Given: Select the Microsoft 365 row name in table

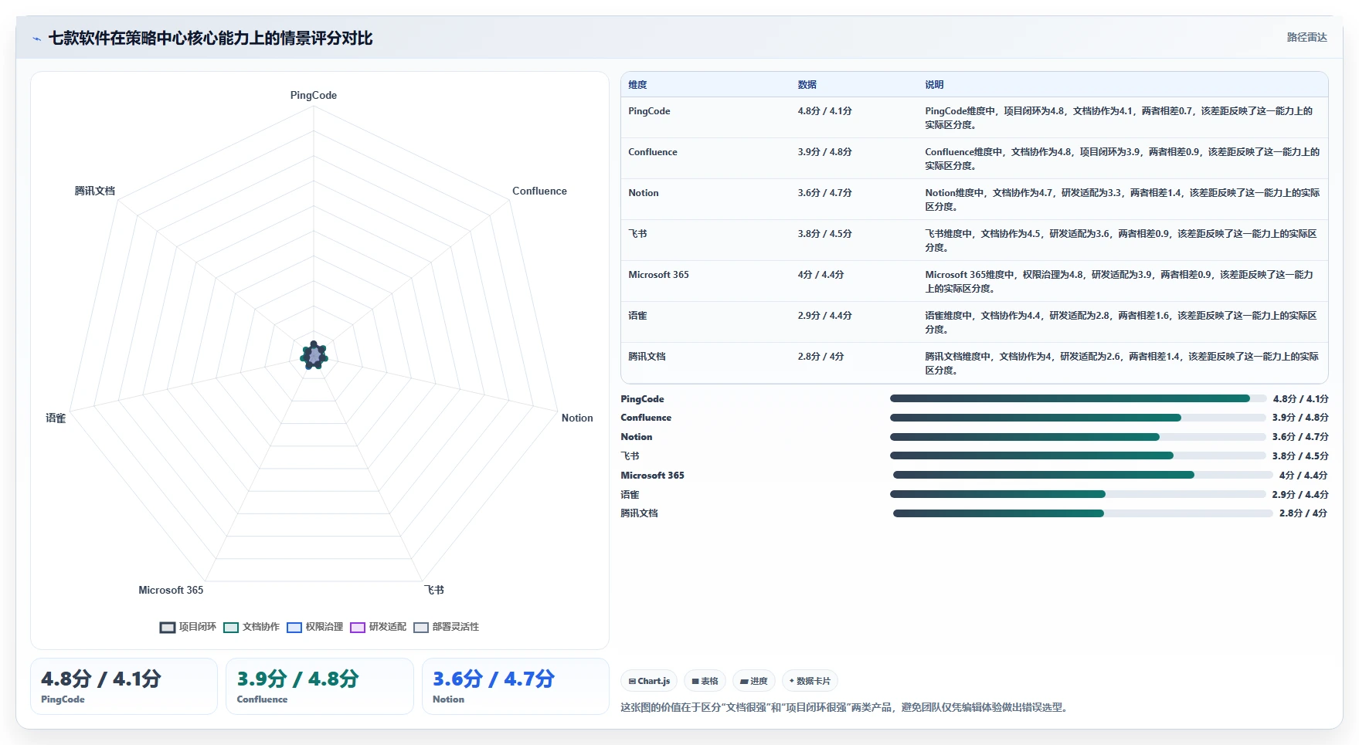Looking at the screenshot, I should [x=658, y=275].
